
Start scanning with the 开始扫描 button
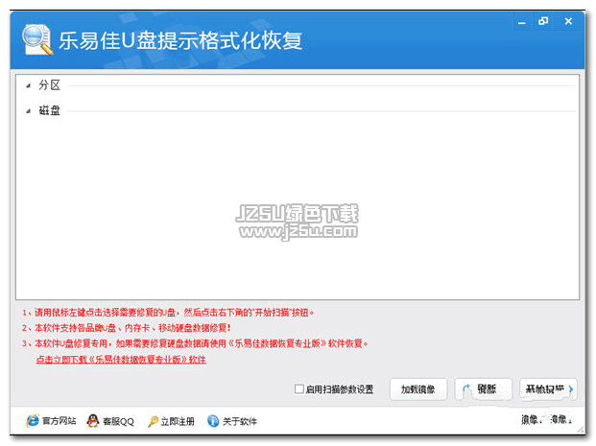point(548,389)
